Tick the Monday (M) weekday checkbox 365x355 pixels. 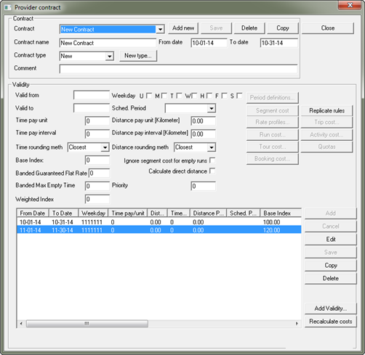point(164,96)
